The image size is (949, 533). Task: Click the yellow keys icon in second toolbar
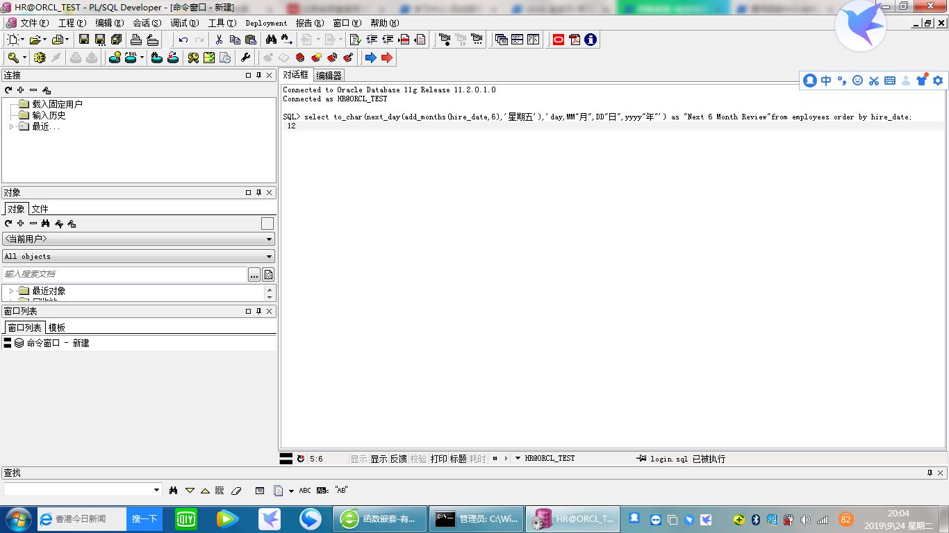[x=193, y=58]
